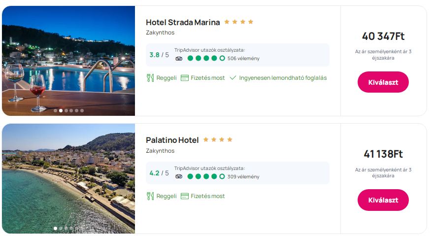The image size is (432, 236).
Task: Click the TripAdvisor owl icon for Strada Marina
Action: (179, 58)
